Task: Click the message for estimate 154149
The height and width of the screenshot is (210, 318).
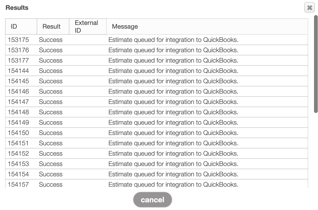Action: pos(173,122)
